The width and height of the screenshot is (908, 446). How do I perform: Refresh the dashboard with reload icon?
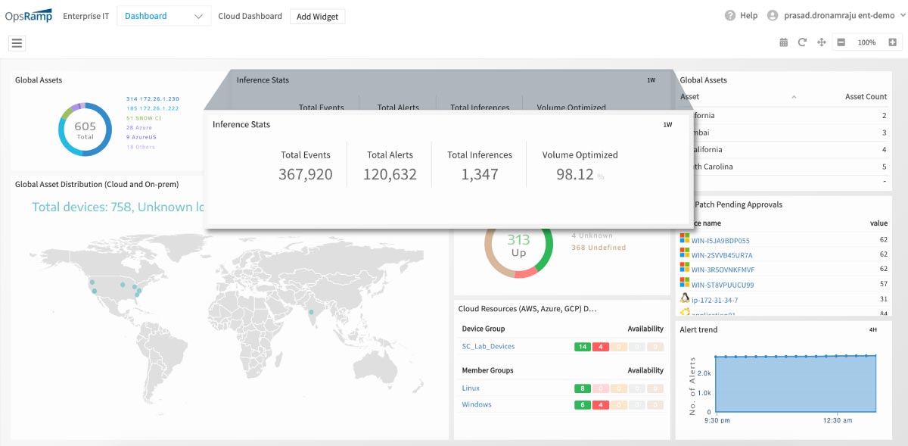click(802, 42)
